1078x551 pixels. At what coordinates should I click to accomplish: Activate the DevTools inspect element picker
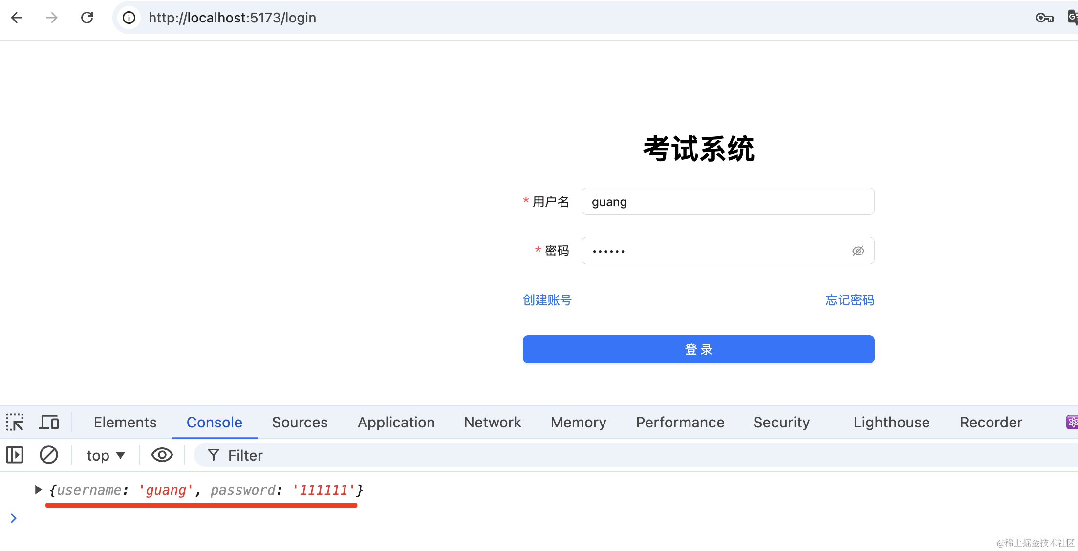[x=15, y=422]
